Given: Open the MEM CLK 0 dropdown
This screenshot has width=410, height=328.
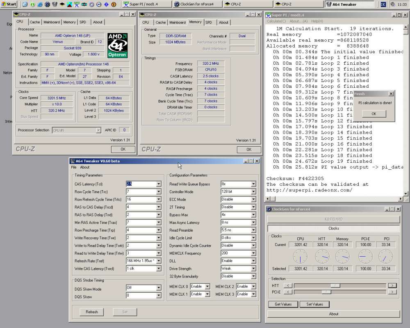Looking at the screenshot, I should [207, 287].
